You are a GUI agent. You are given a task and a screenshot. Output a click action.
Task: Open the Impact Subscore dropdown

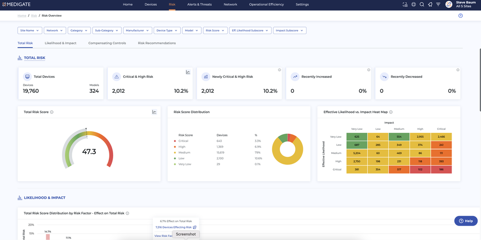click(x=290, y=30)
